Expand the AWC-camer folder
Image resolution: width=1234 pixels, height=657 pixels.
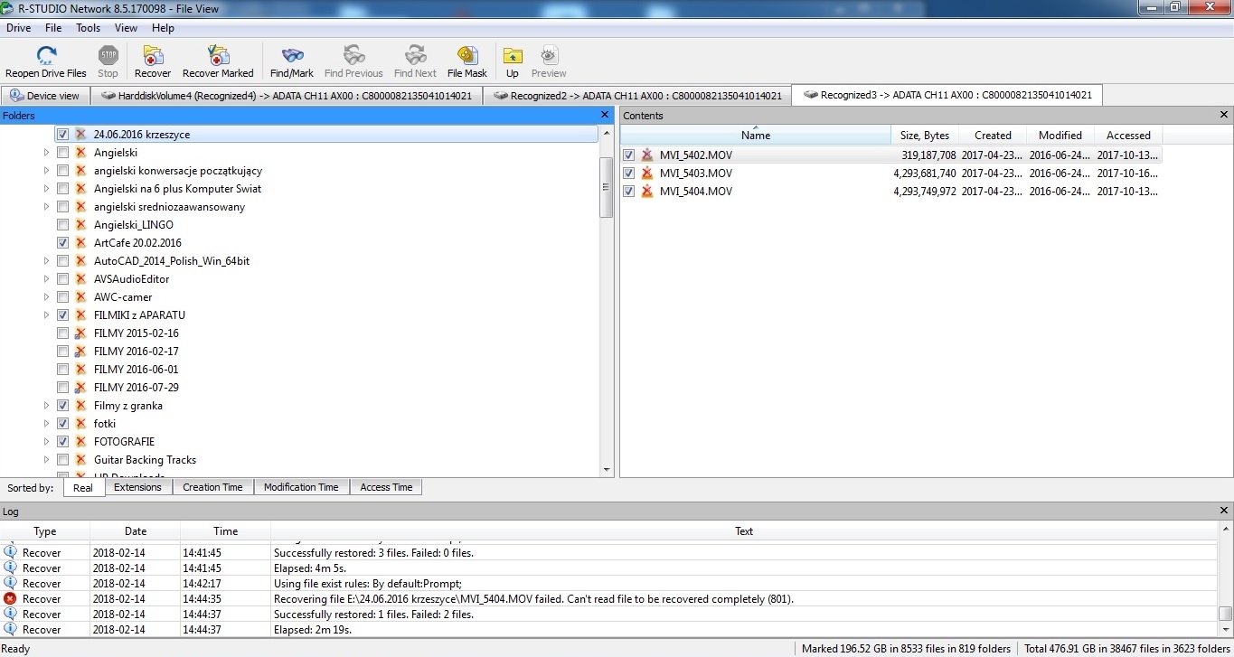click(x=47, y=297)
